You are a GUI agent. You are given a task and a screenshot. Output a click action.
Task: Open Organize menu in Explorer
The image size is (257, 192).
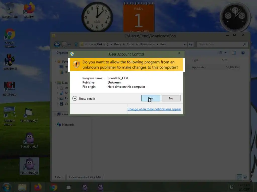pyautogui.click(x=62, y=53)
